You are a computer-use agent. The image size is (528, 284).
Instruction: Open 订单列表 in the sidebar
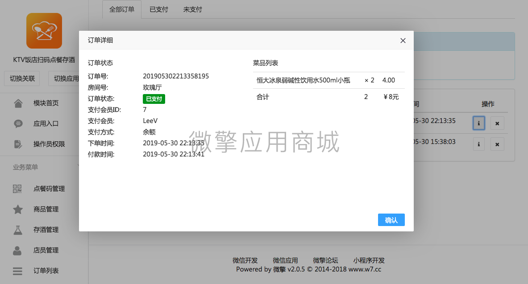point(46,271)
